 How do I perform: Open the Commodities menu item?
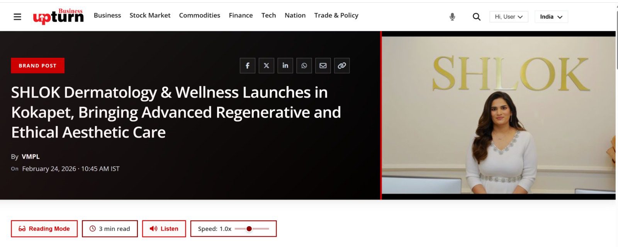199,15
